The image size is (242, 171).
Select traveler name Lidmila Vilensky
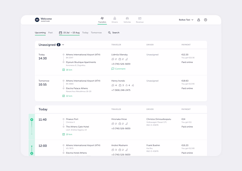[120, 55]
